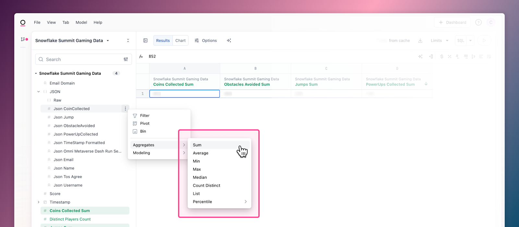The width and height of the screenshot is (519, 227).
Task: Apply percent format icon
Action: click(x=450, y=57)
